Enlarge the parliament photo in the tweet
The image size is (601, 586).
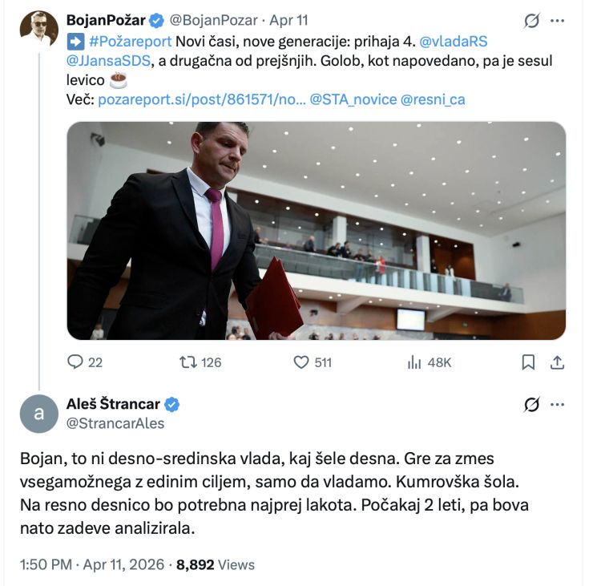[316, 231]
